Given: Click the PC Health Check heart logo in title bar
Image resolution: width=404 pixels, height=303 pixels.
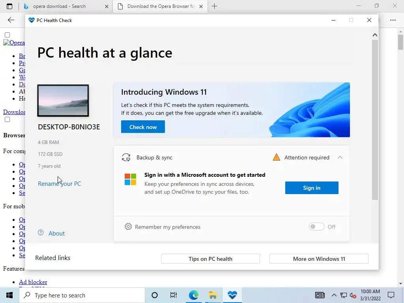Looking at the screenshot, I should point(32,20).
